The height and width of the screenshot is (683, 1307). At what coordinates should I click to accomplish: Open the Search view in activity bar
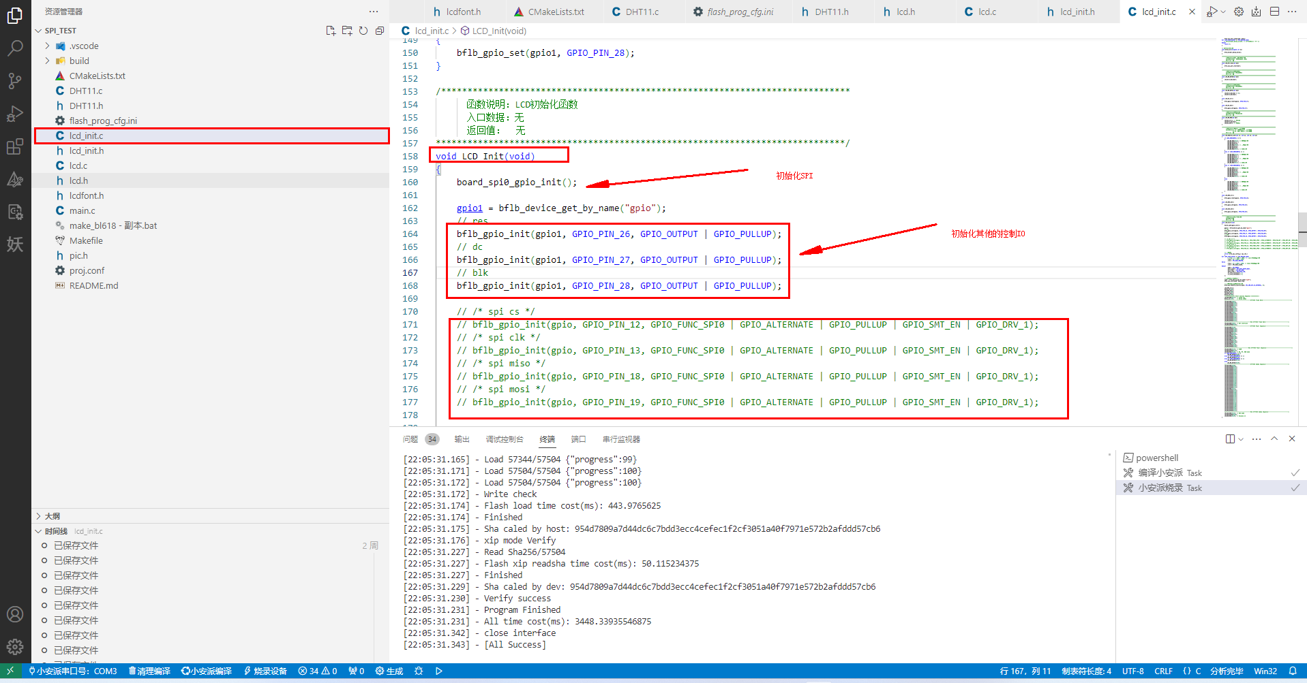click(15, 48)
